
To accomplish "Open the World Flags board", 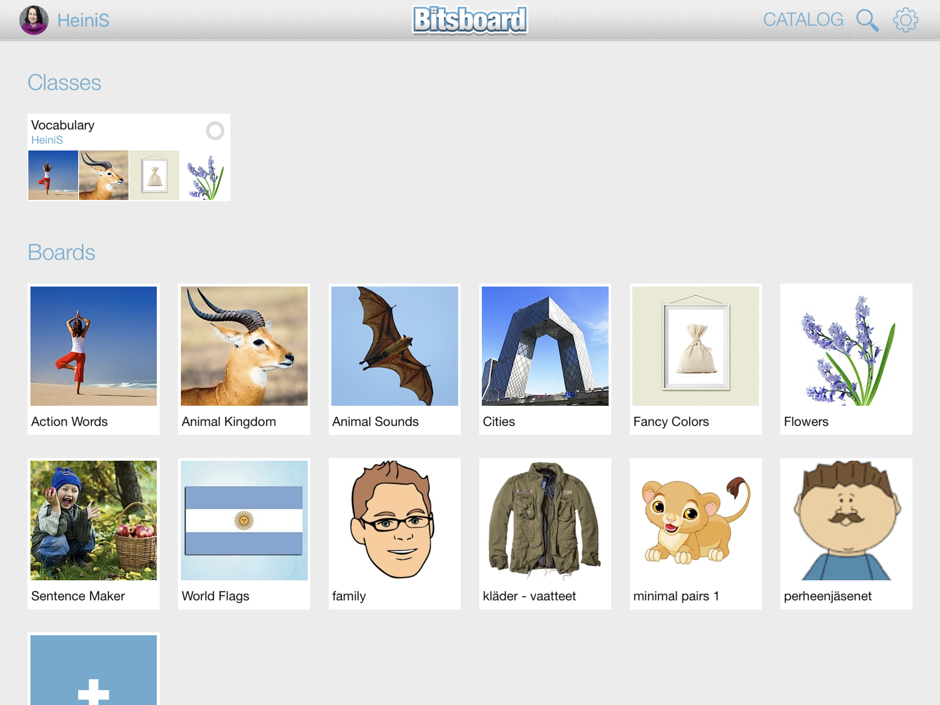I will 244,533.
